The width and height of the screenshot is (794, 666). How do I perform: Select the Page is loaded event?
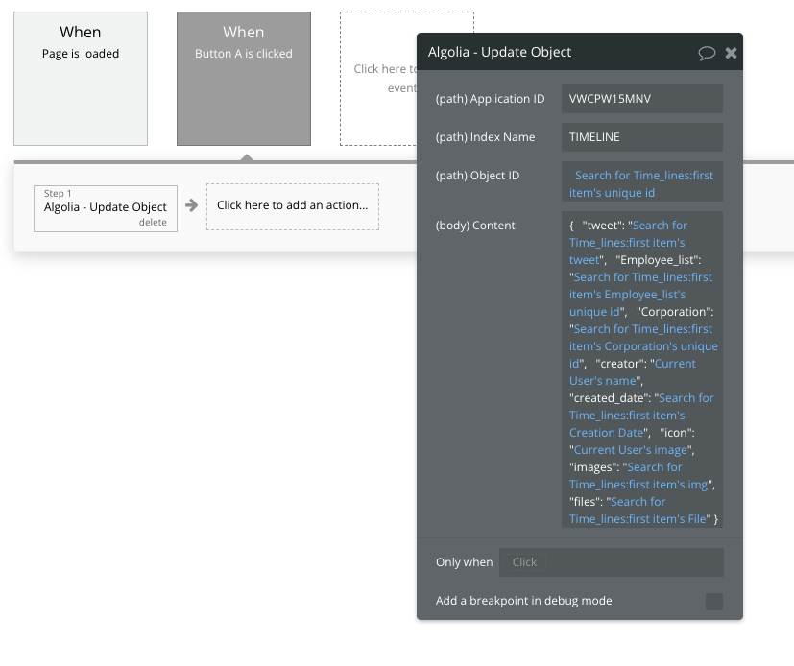pos(81,79)
